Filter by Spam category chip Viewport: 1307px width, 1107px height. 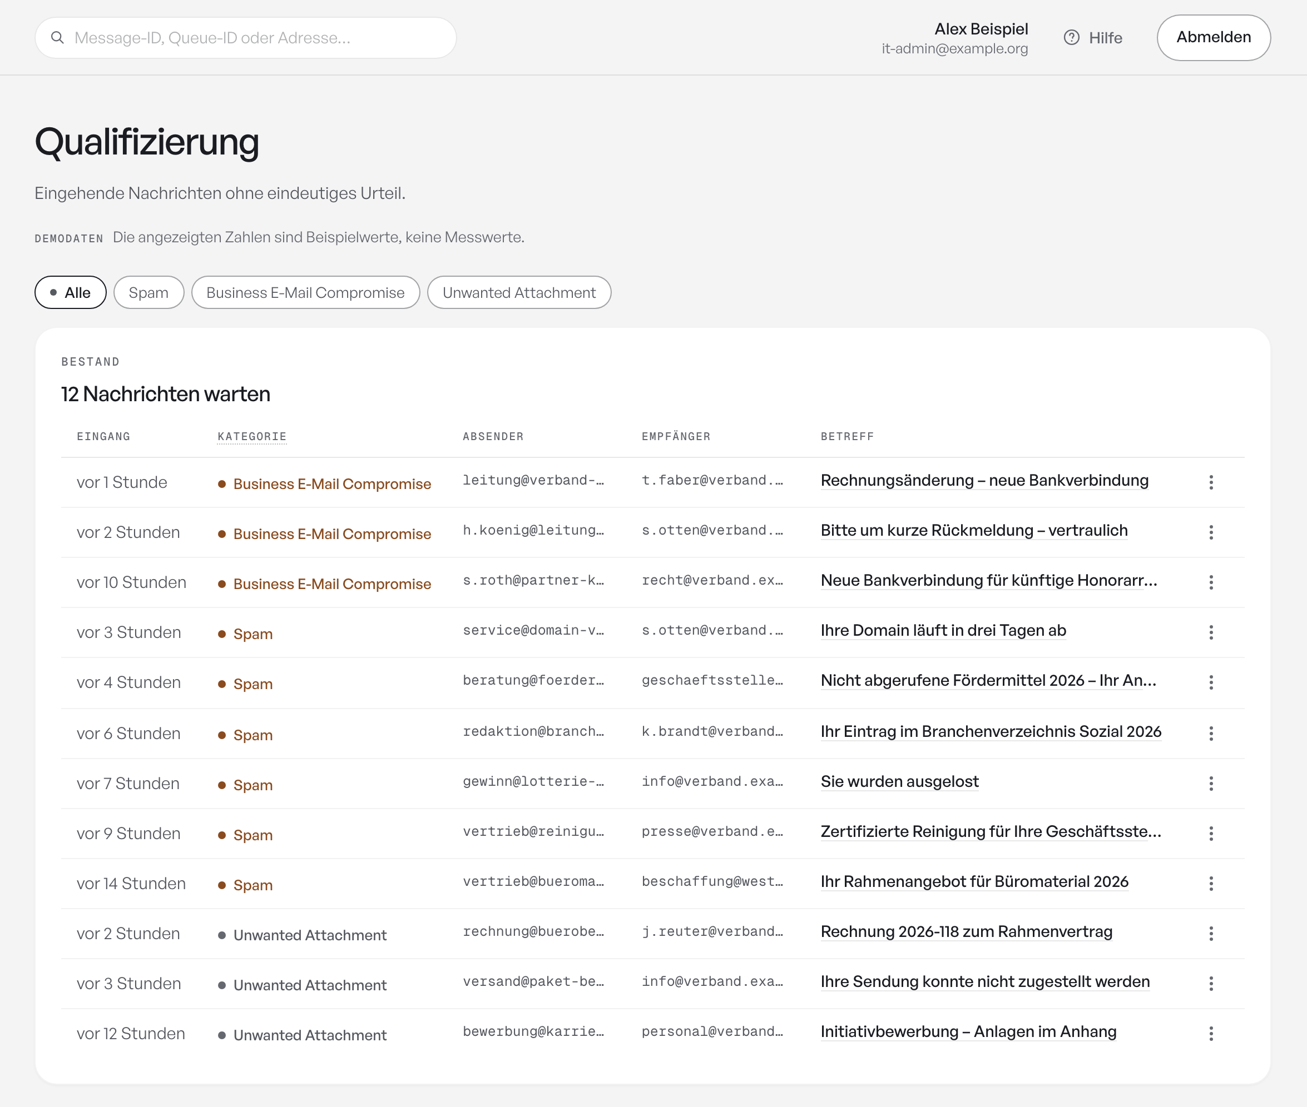(149, 292)
